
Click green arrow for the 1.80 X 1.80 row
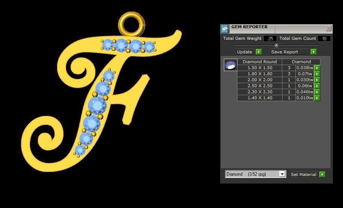point(317,74)
